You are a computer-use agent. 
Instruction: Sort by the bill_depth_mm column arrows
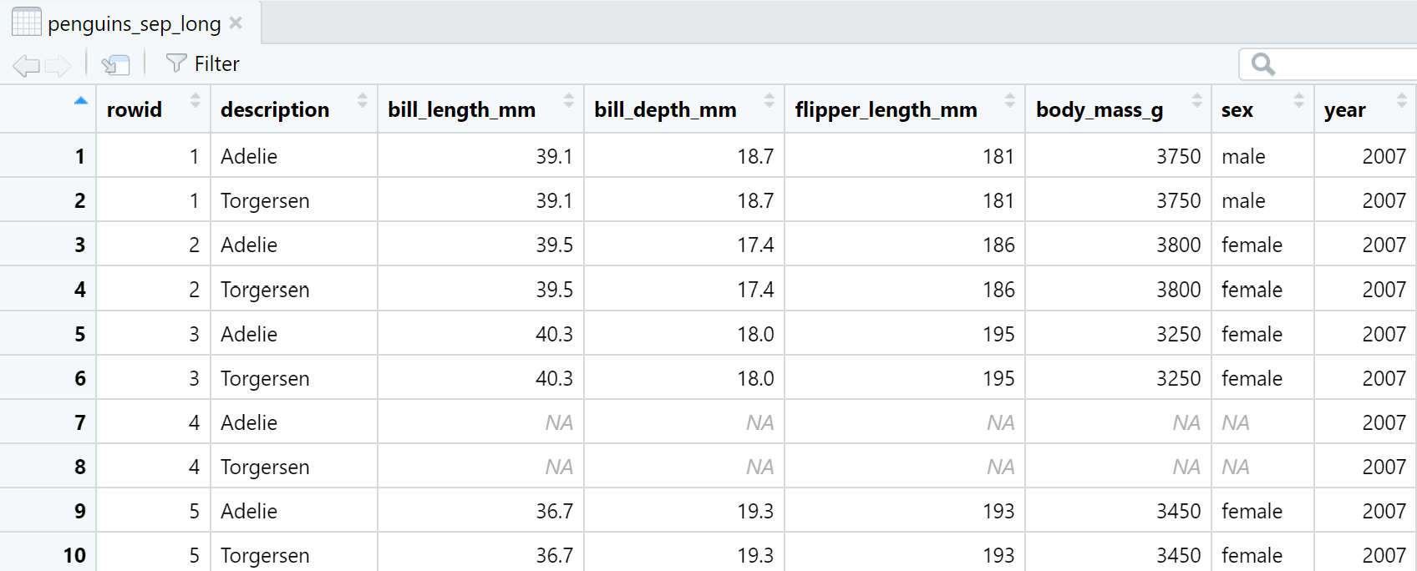769,101
